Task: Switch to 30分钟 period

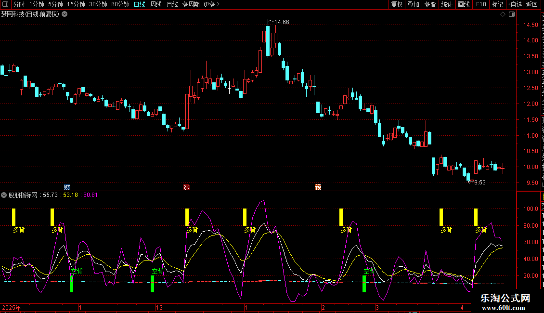Action: 98,4
